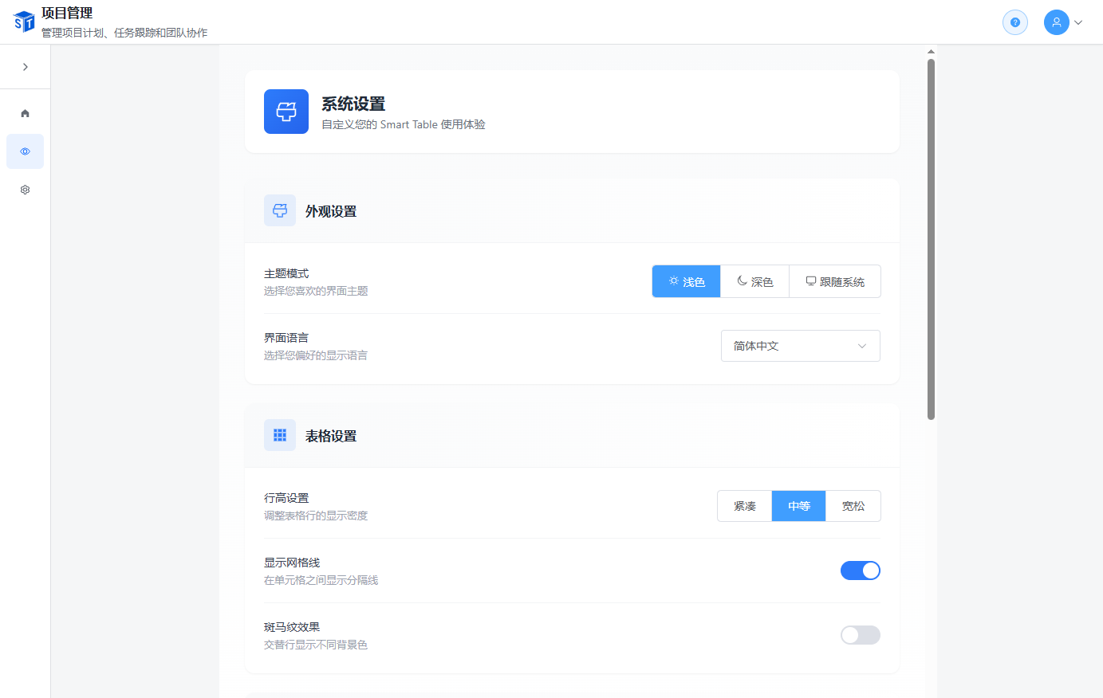Click the 斑马纹效果 label

(292, 627)
